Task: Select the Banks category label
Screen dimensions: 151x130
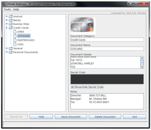Action: click(17, 20)
